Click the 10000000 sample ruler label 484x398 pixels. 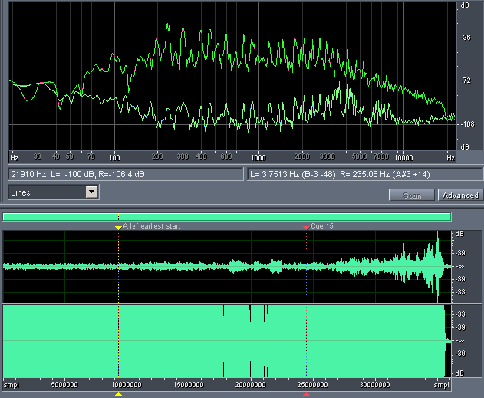pyautogui.click(x=127, y=385)
